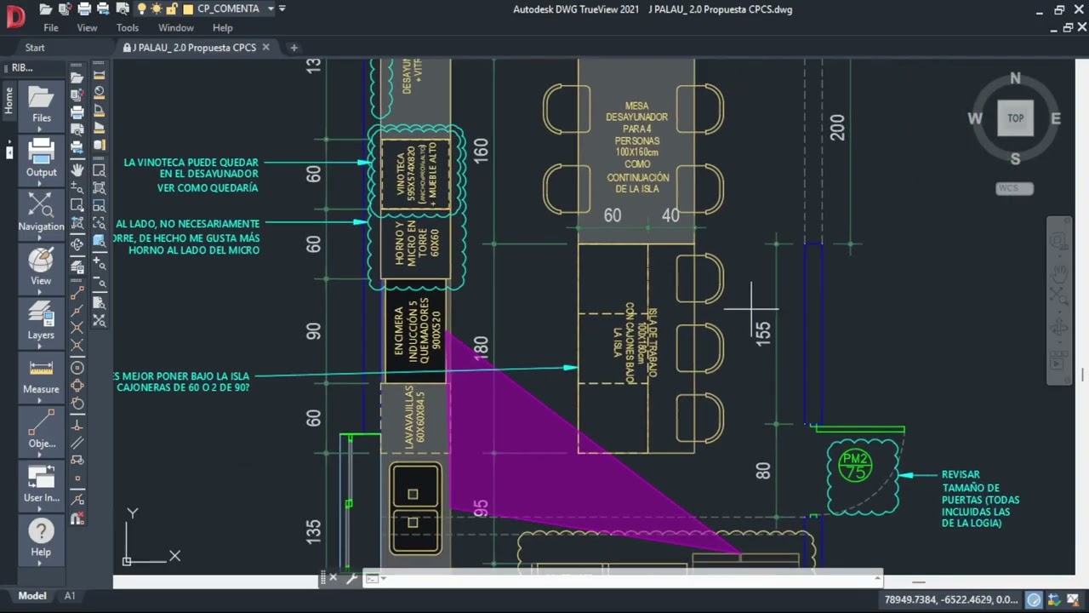Switch to the A1 layout tab
This screenshot has width=1089, height=613.
pyautogui.click(x=70, y=596)
